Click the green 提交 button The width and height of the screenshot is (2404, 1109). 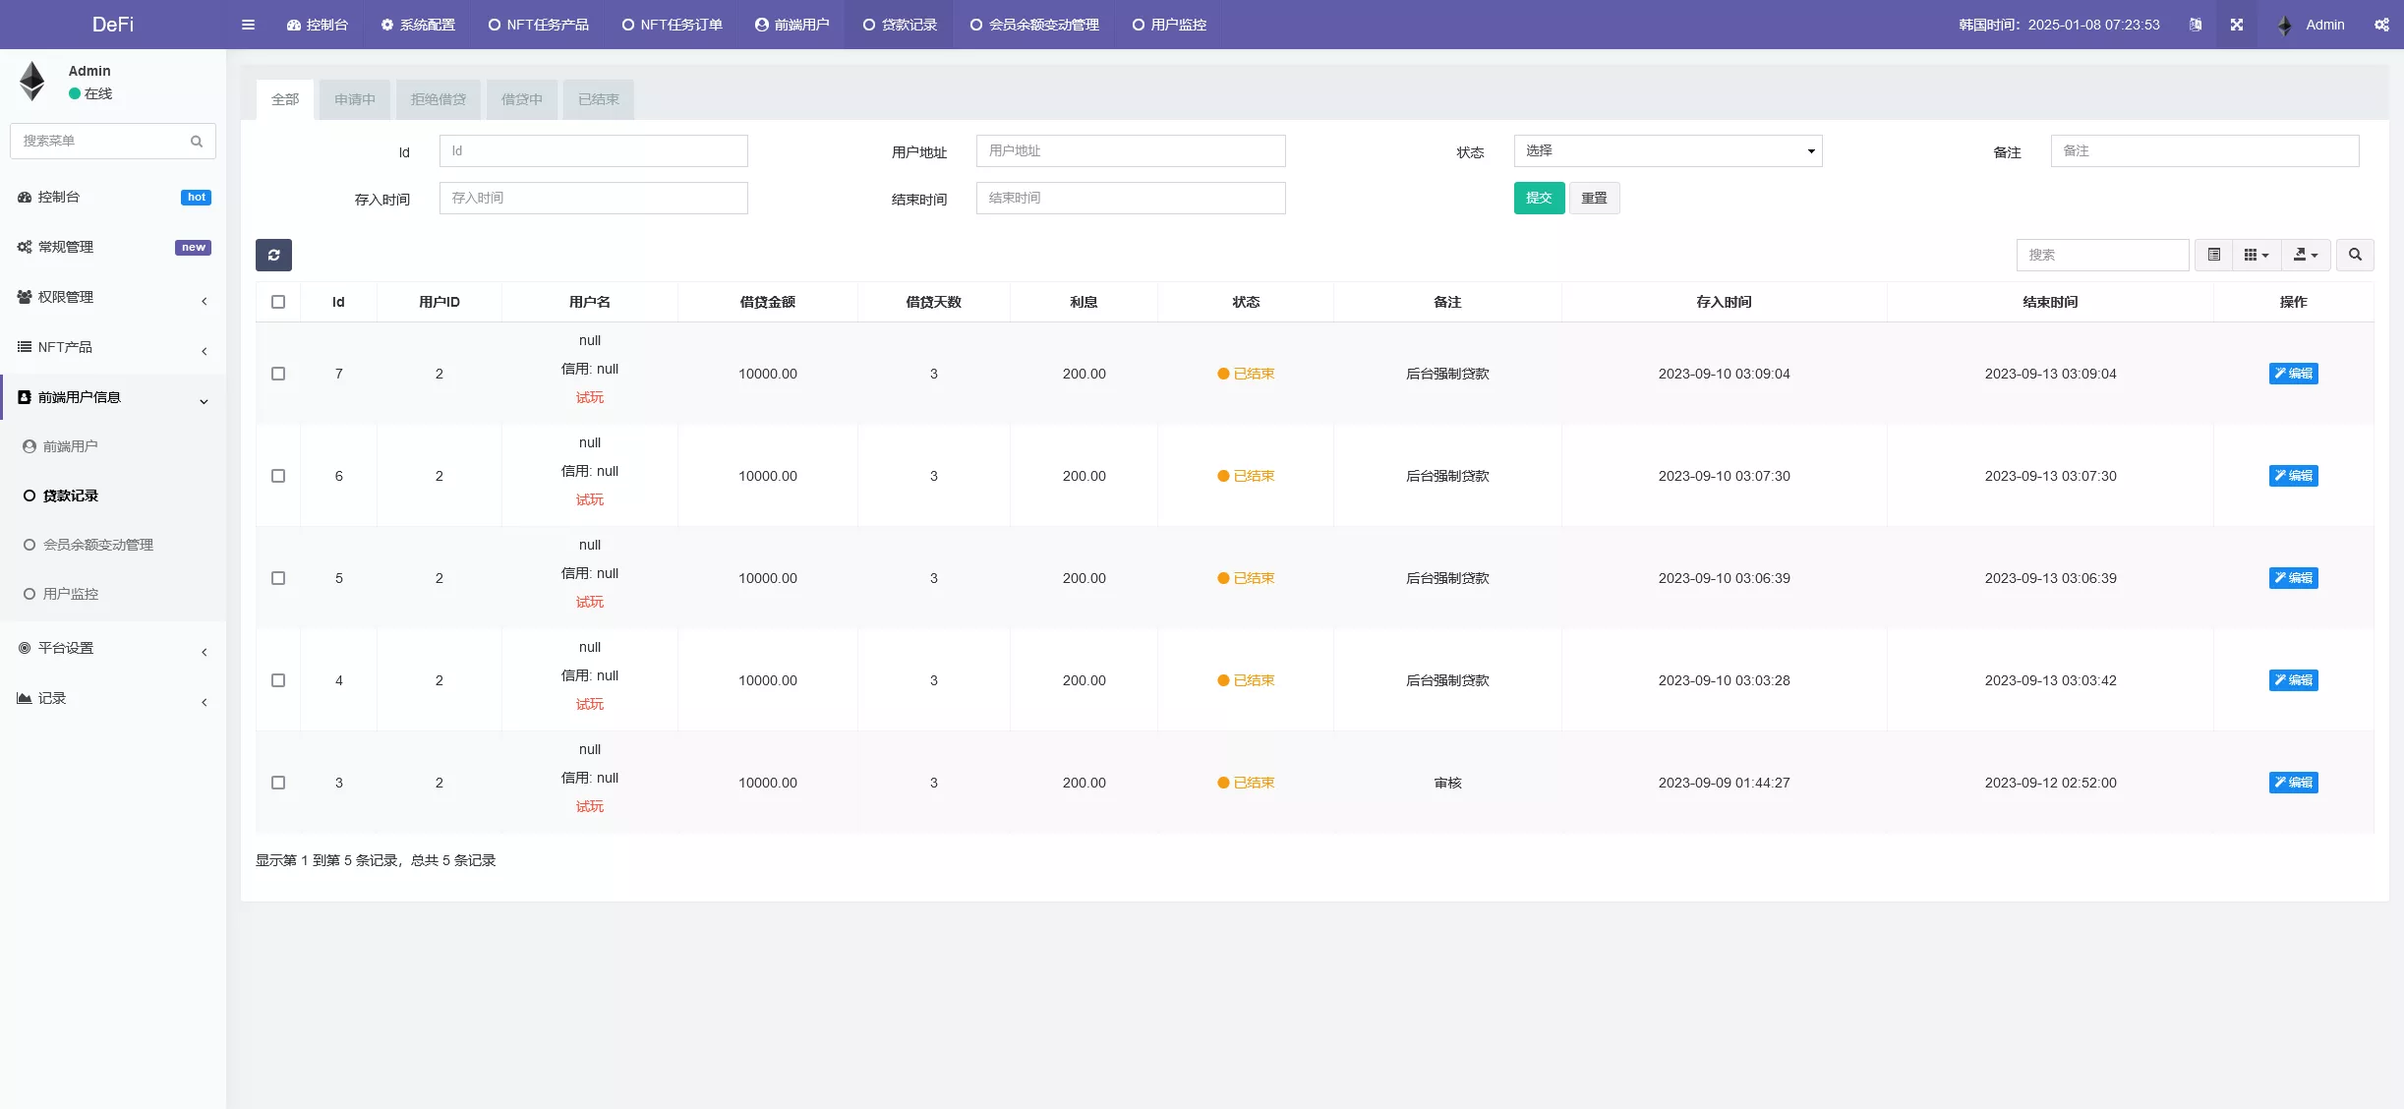point(1539,198)
